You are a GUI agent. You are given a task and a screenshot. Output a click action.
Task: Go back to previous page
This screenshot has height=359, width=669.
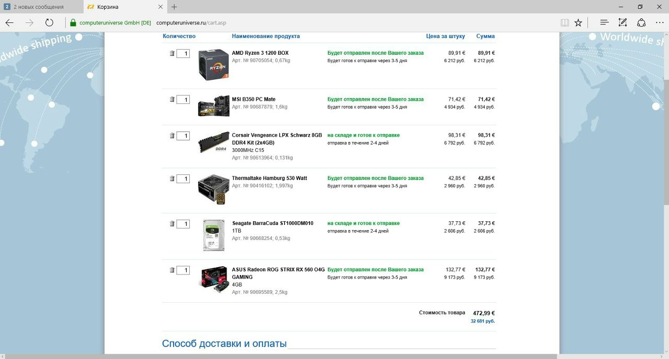pos(9,22)
